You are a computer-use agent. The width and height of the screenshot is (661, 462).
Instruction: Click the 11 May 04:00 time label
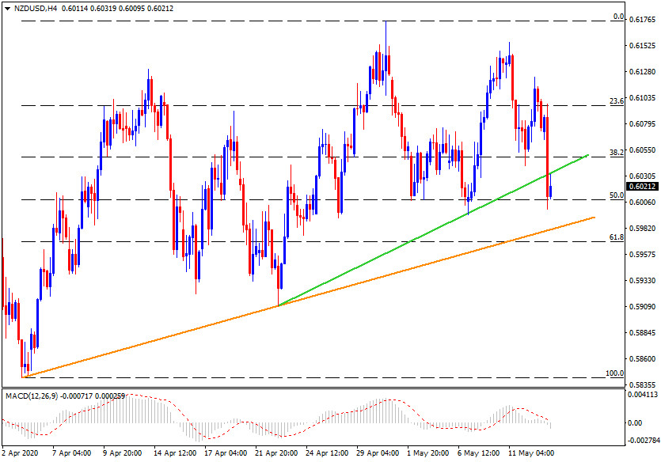point(531,454)
